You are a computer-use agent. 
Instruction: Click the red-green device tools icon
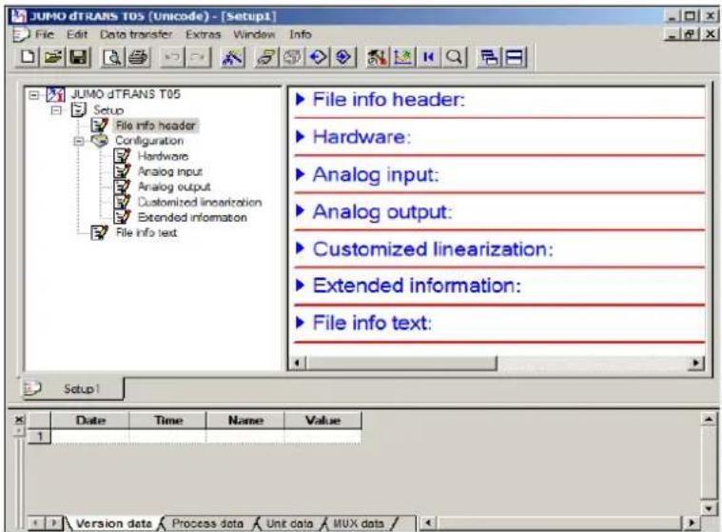pos(377,57)
